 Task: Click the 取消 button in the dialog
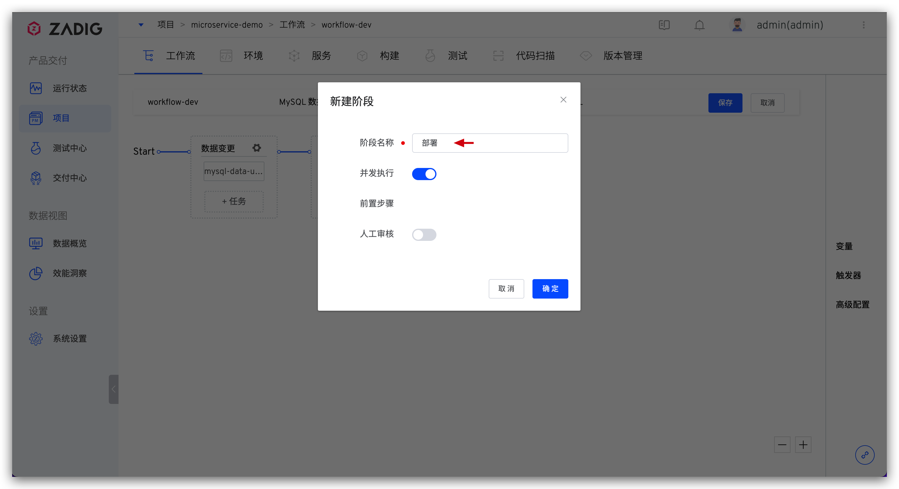coord(506,289)
